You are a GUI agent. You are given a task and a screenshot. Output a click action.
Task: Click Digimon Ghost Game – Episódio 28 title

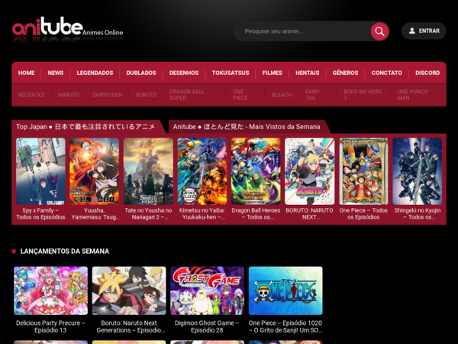click(207, 326)
